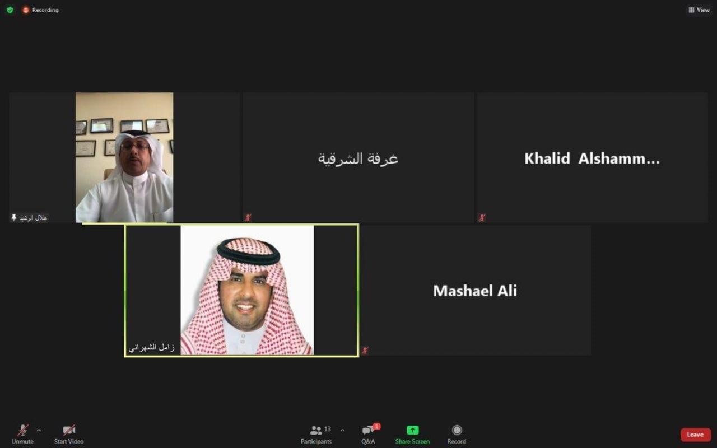The height and width of the screenshot is (448, 717).
Task: Expand arrow next to Participants
Action: 342,430
